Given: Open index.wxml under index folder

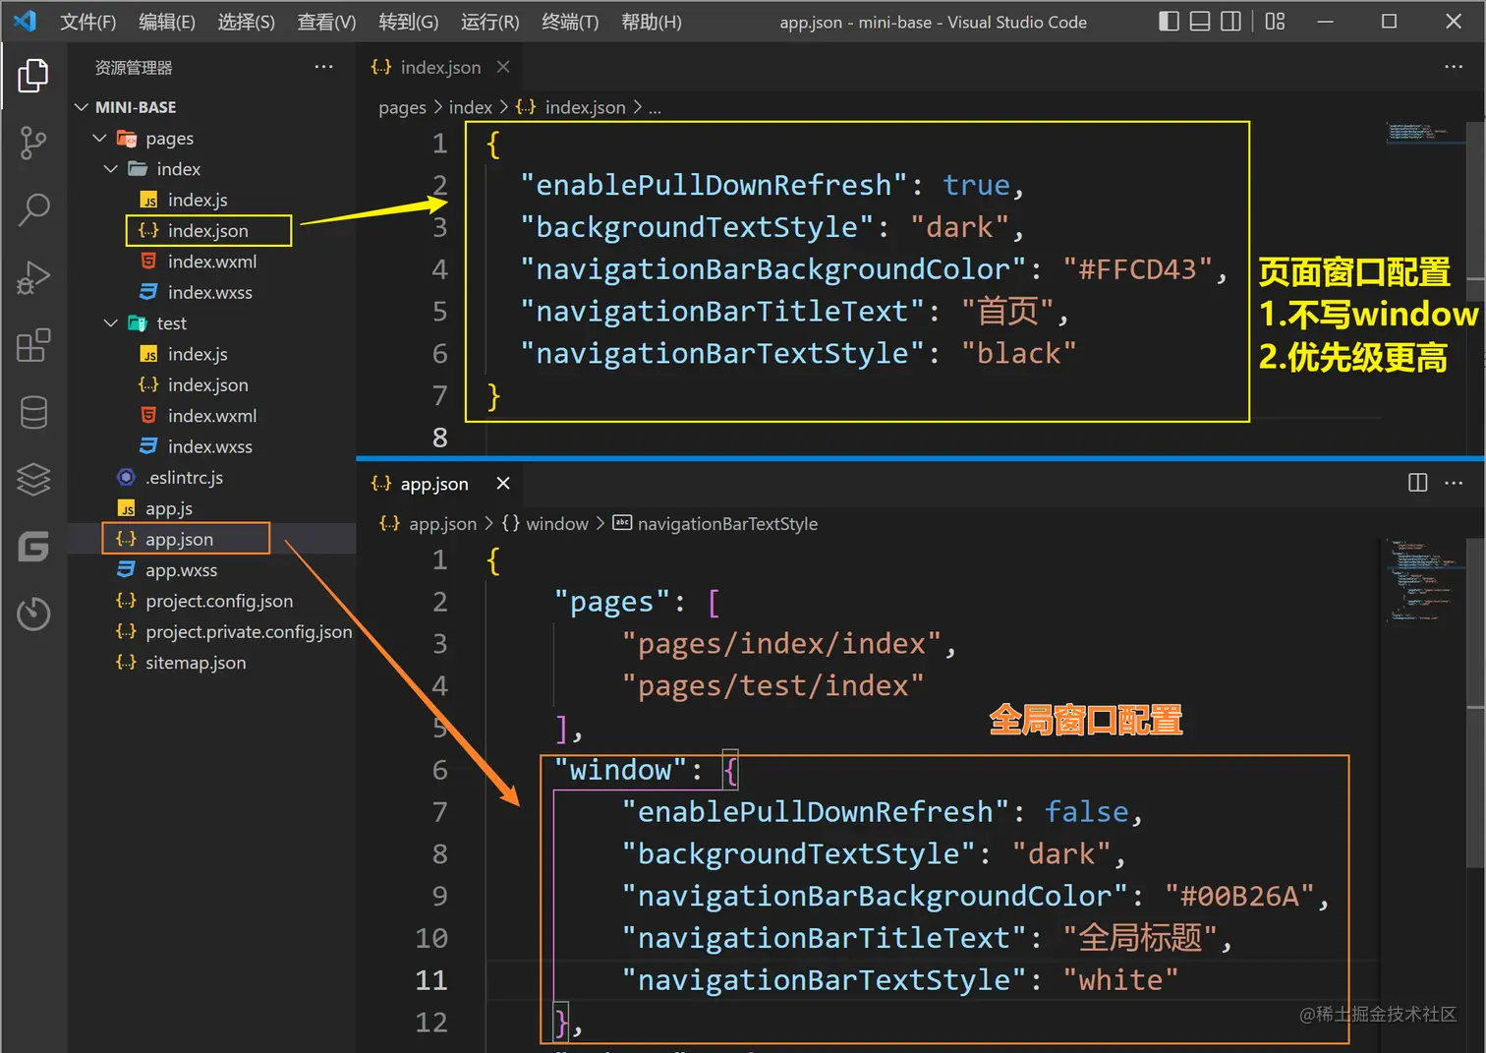Looking at the screenshot, I should 212,262.
